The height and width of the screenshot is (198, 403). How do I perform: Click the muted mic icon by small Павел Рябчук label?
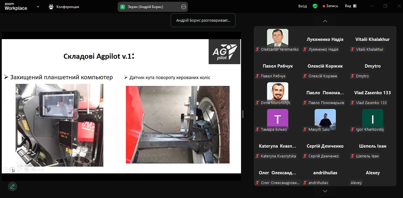[x=257, y=76]
